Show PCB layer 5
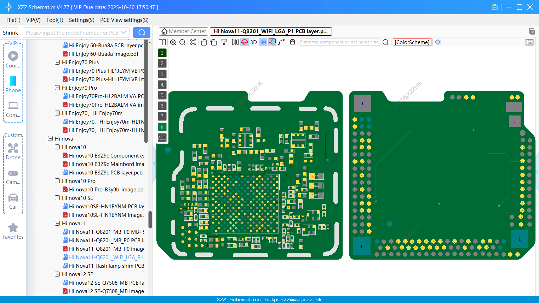 162,95
